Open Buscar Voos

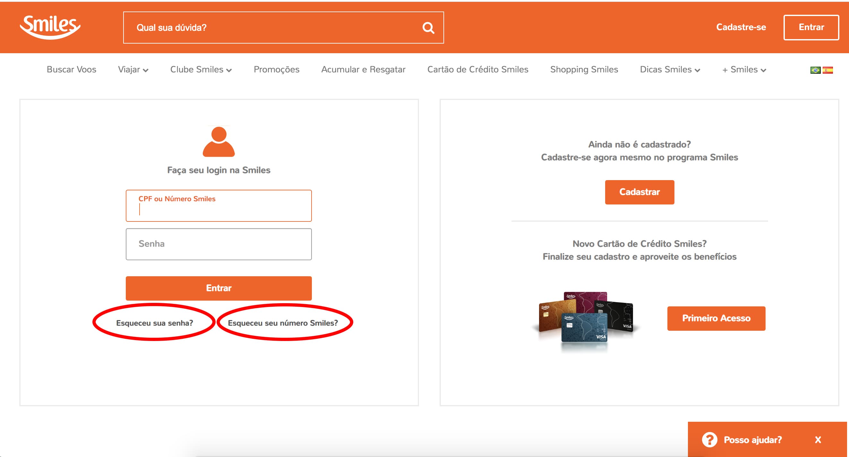(x=72, y=70)
